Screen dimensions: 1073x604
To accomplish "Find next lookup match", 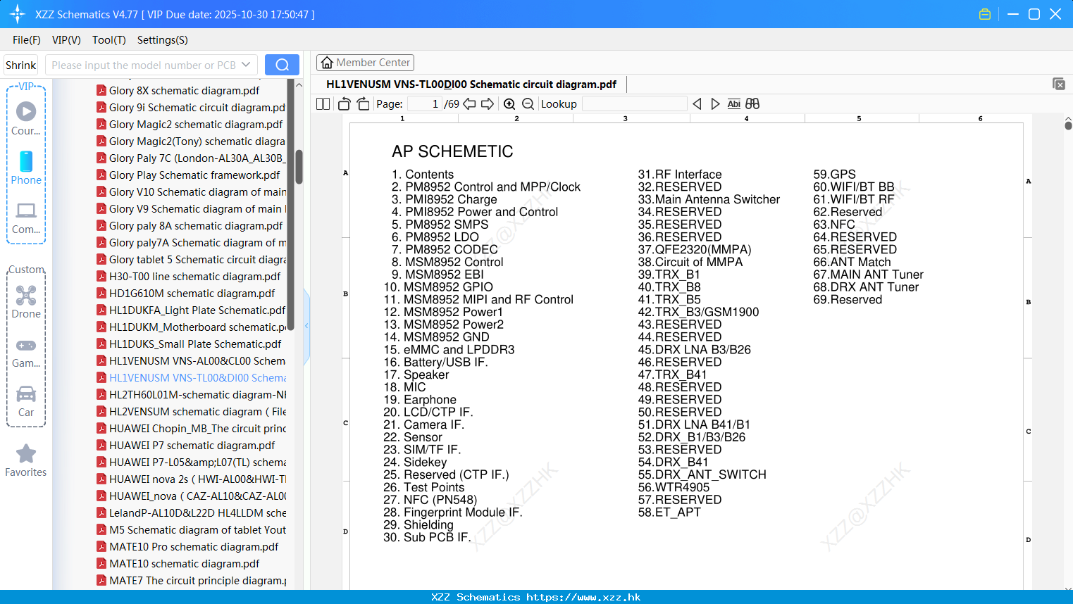I will (715, 103).
